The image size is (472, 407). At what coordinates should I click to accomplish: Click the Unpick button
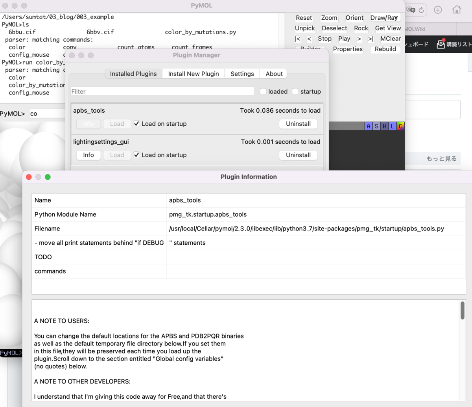(305, 28)
